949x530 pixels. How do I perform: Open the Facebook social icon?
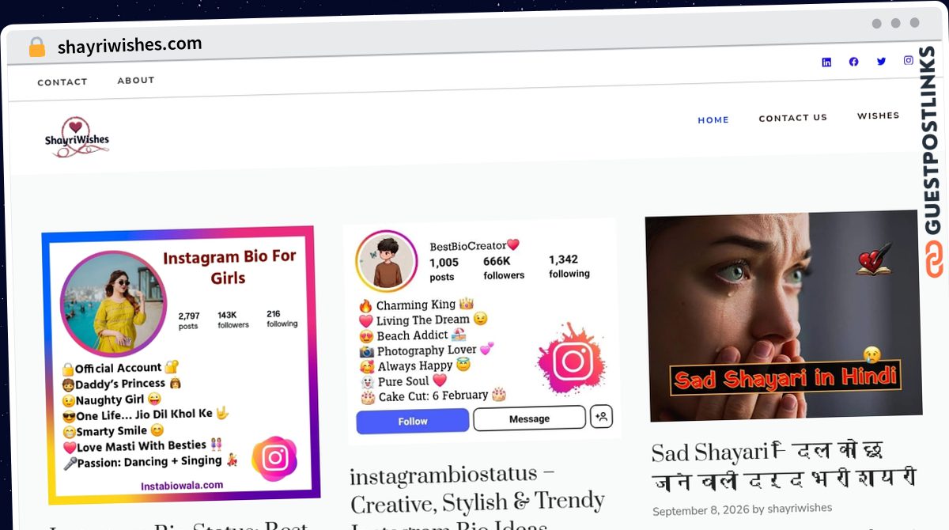(853, 62)
